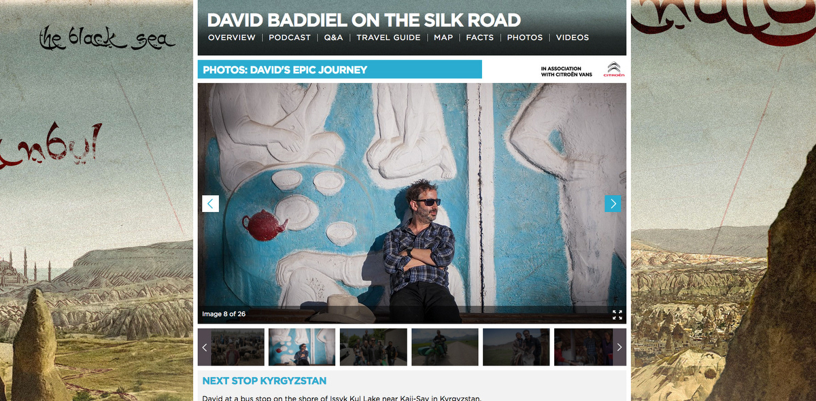
Task: Open the Facts page
Action: (x=480, y=37)
